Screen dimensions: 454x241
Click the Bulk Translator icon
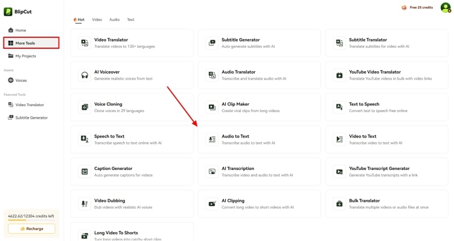tap(339, 204)
